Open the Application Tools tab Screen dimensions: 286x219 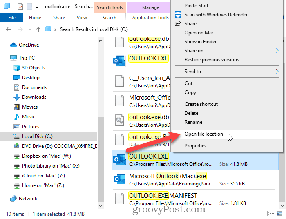coord(150,18)
